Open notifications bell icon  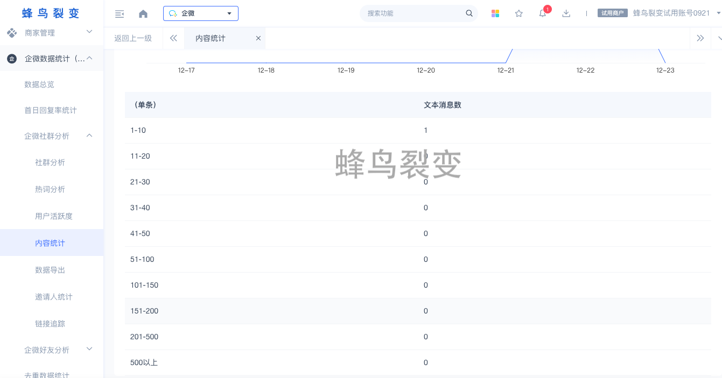tap(543, 13)
